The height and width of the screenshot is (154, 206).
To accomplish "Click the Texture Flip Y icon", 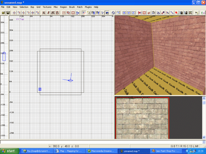I will point(98,13).
